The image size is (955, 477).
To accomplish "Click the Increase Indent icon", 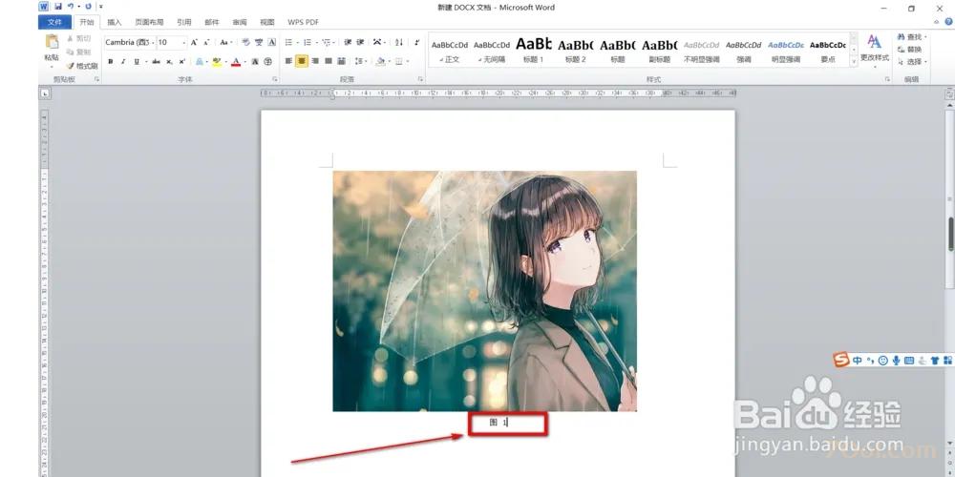I will [x=361, y=43].
